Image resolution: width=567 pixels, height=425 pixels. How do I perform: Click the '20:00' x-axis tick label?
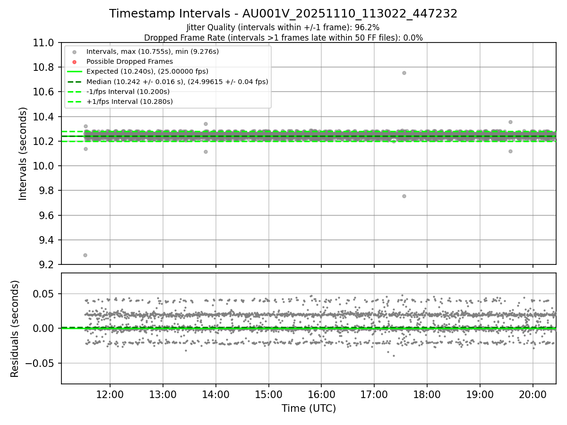[x=533, y=396]
